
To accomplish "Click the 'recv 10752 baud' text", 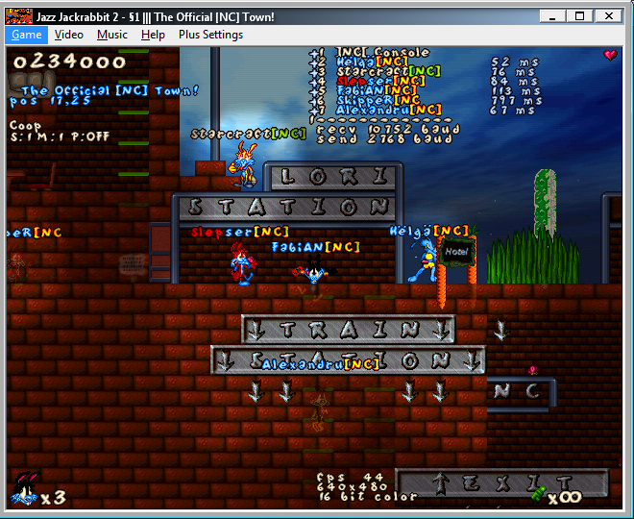I will (388, 129).
